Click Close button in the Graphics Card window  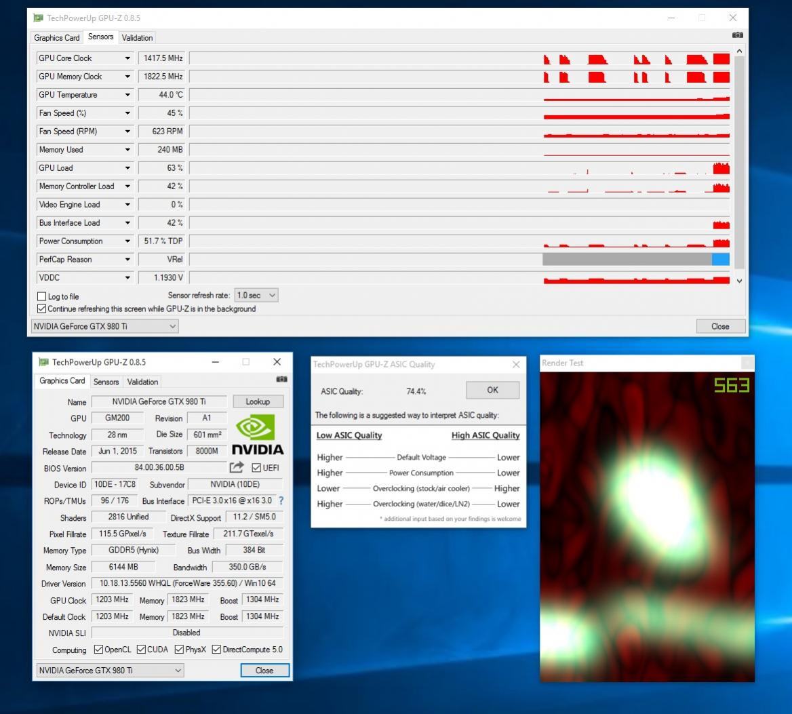264,670
